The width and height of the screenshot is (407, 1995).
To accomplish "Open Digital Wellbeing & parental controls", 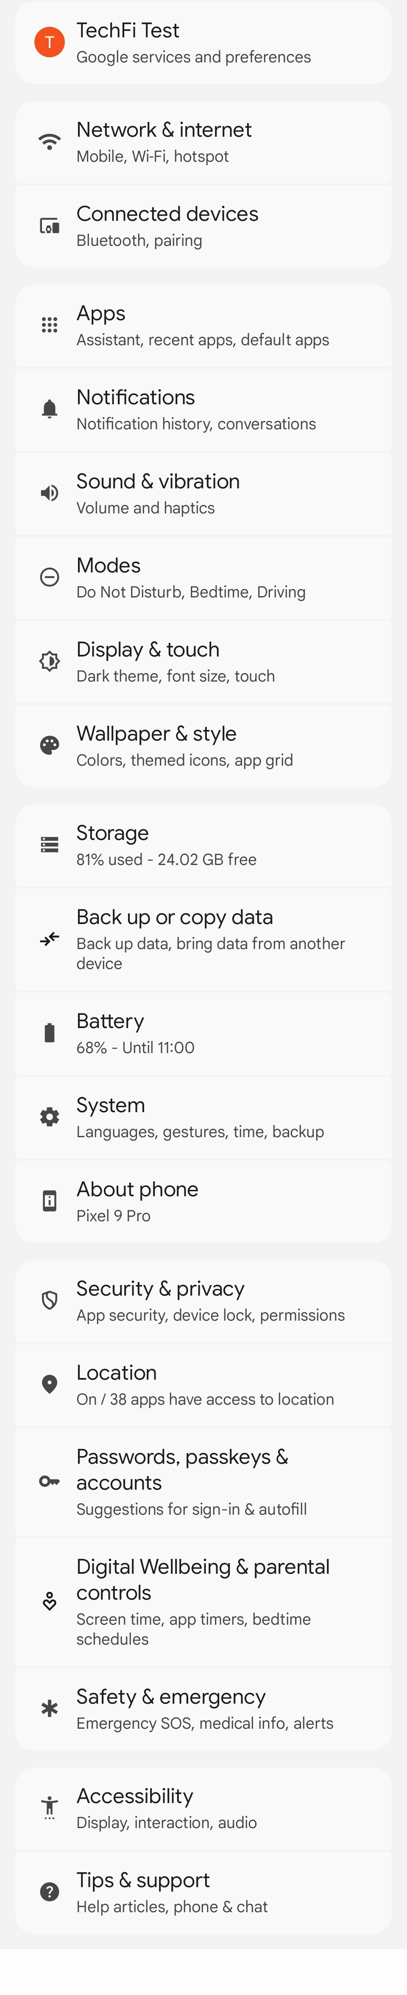I will tap(203, 1602).
